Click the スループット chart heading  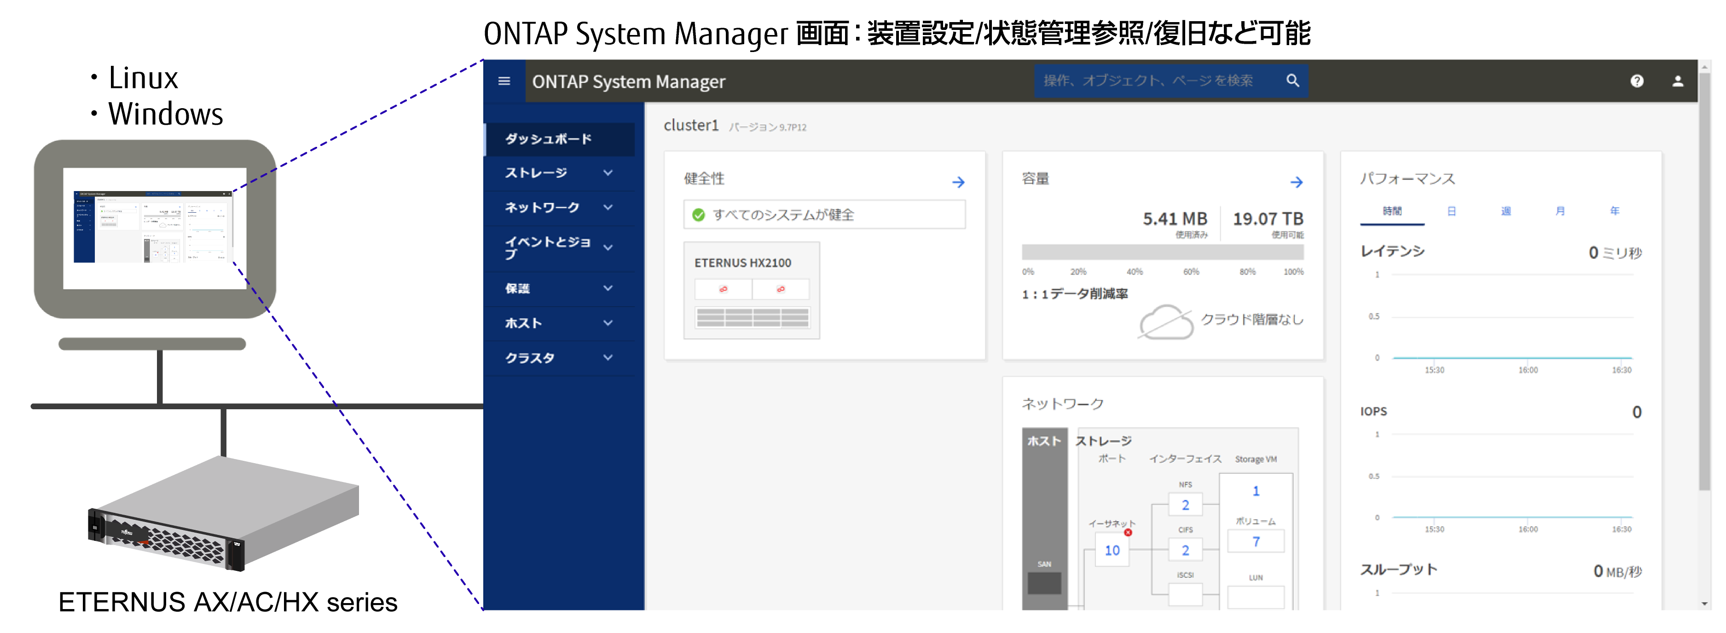pos(1398,570)
